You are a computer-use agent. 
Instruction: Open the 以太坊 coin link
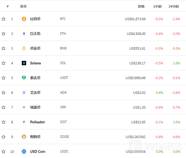(35, 34)
